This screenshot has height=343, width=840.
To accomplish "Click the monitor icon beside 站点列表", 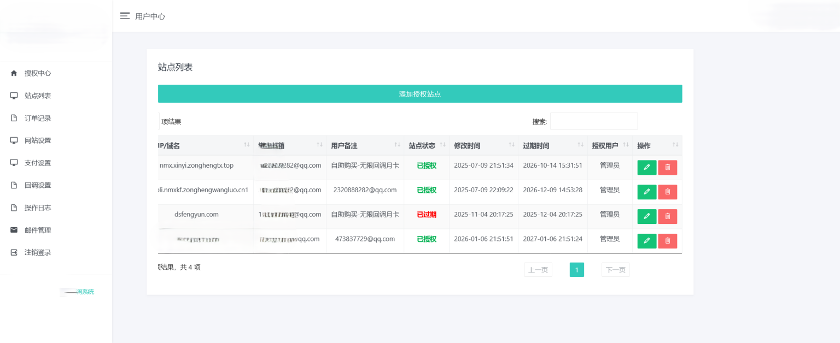I will click(13, 95).
